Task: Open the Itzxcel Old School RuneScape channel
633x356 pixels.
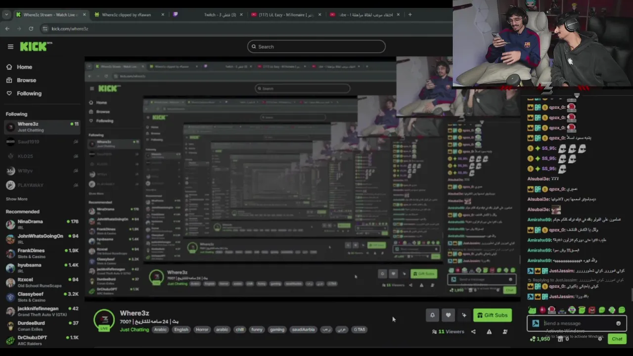Action: tap(42, 282)
